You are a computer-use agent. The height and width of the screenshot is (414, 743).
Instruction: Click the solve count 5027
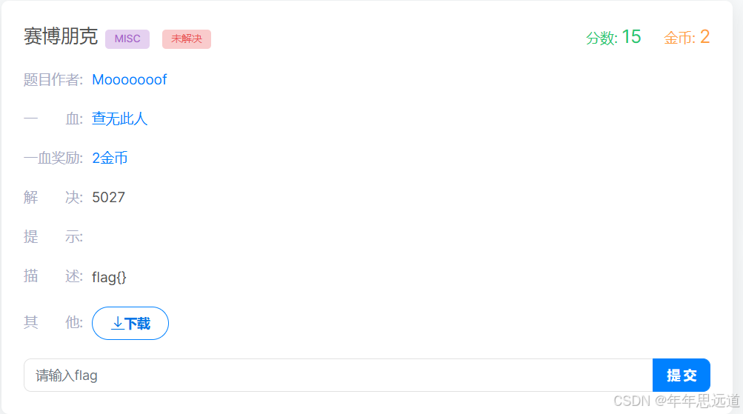[x=108, y=197]
